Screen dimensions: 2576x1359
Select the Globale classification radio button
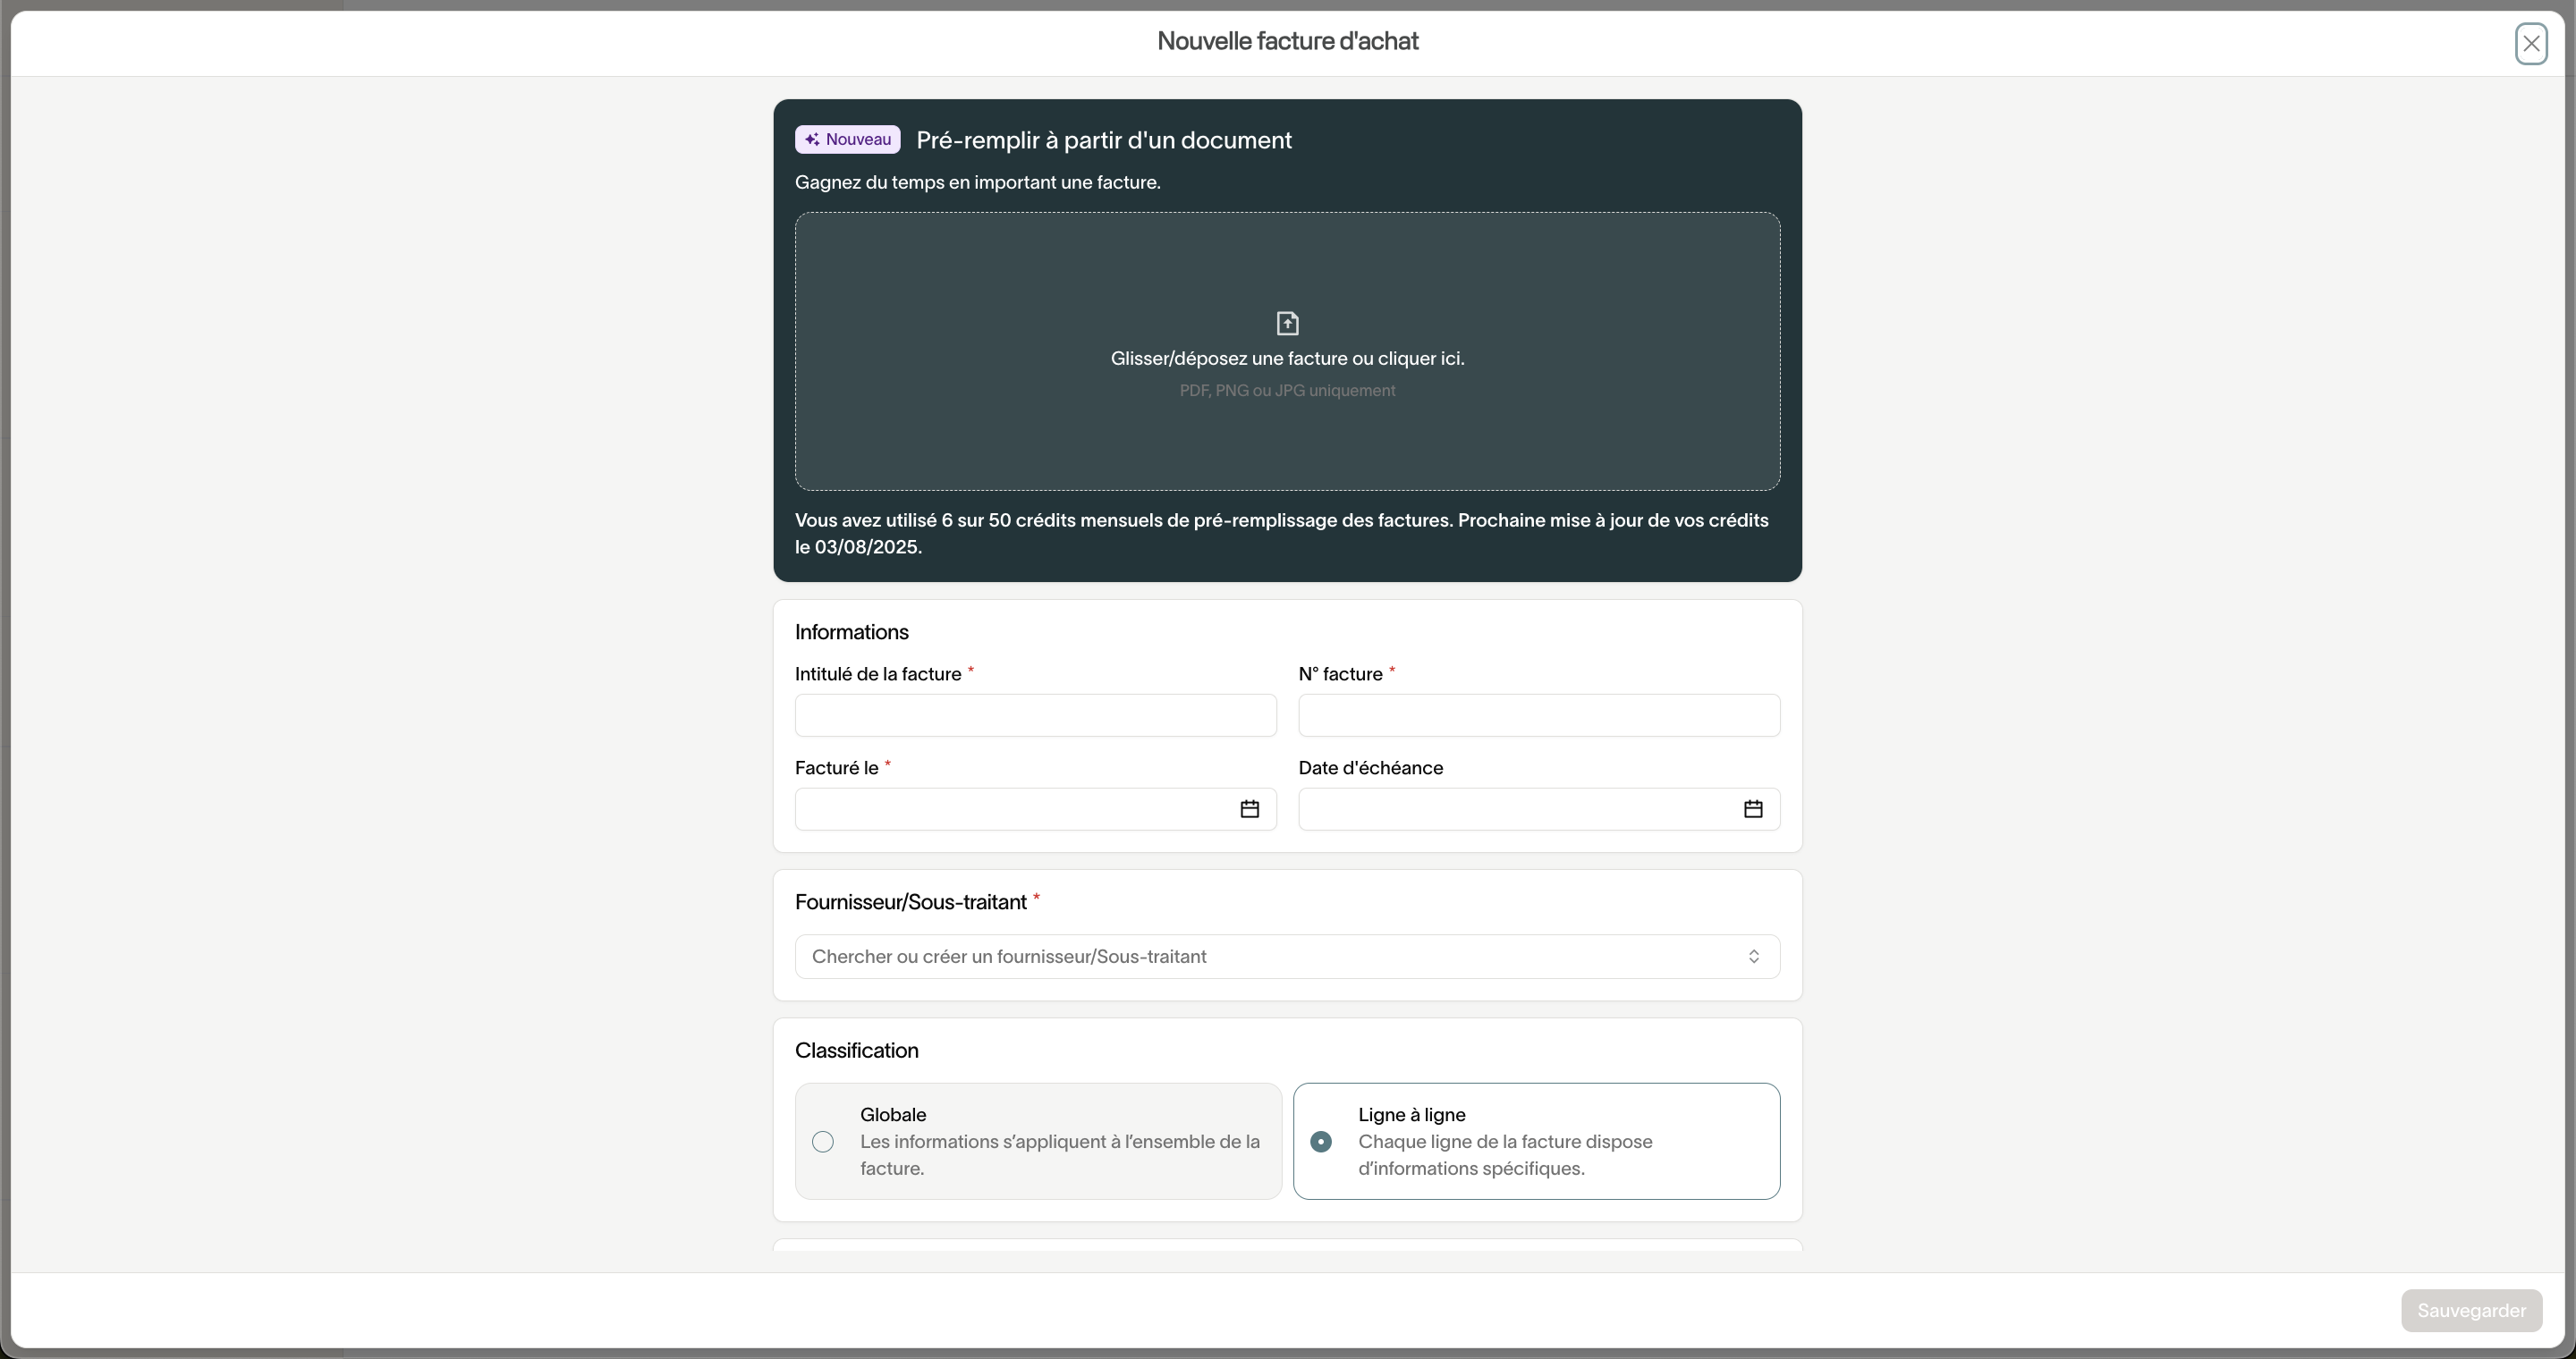pyautogui.click(x=822, y=1141)
